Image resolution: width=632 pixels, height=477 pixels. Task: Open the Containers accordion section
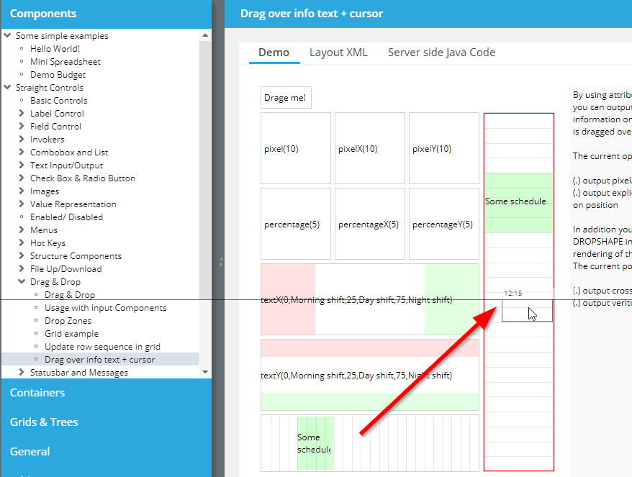pyautogui.click(x=37, y=393)
